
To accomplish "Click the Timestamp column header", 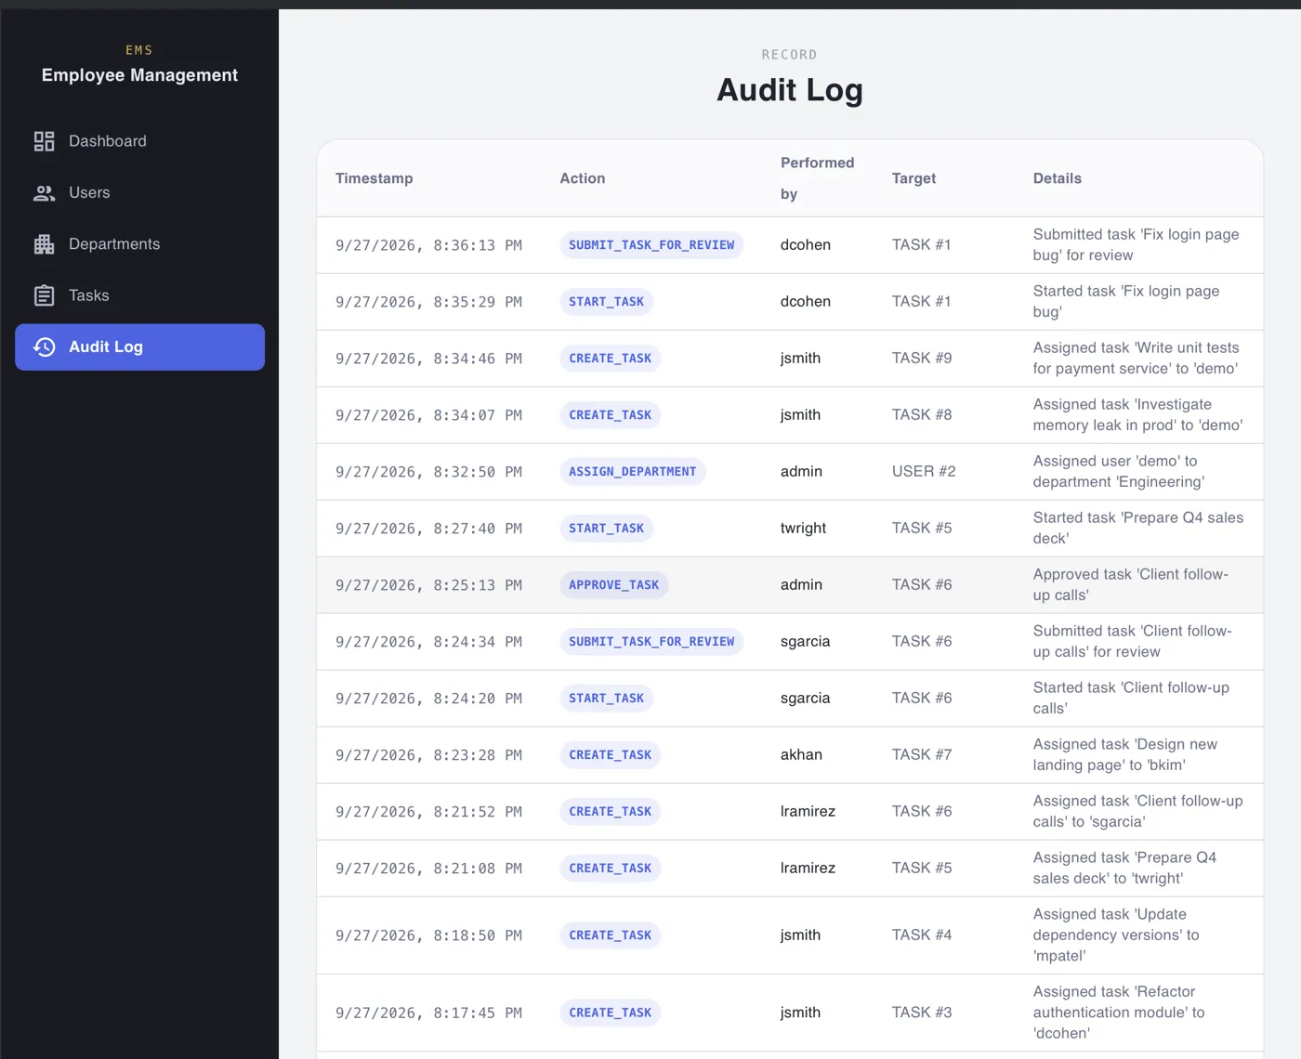I will tap(374, 178).
